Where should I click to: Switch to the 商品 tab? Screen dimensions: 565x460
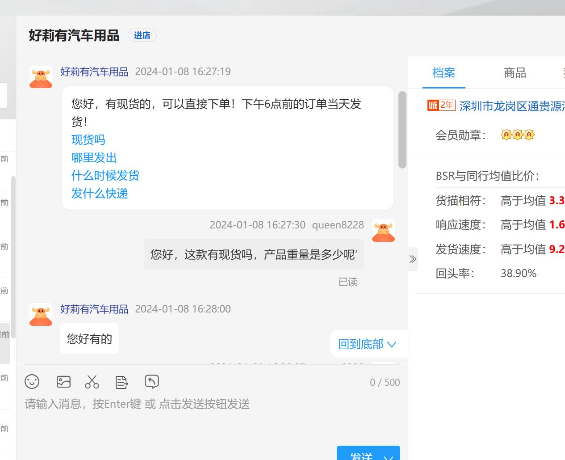tap(515, 73)
